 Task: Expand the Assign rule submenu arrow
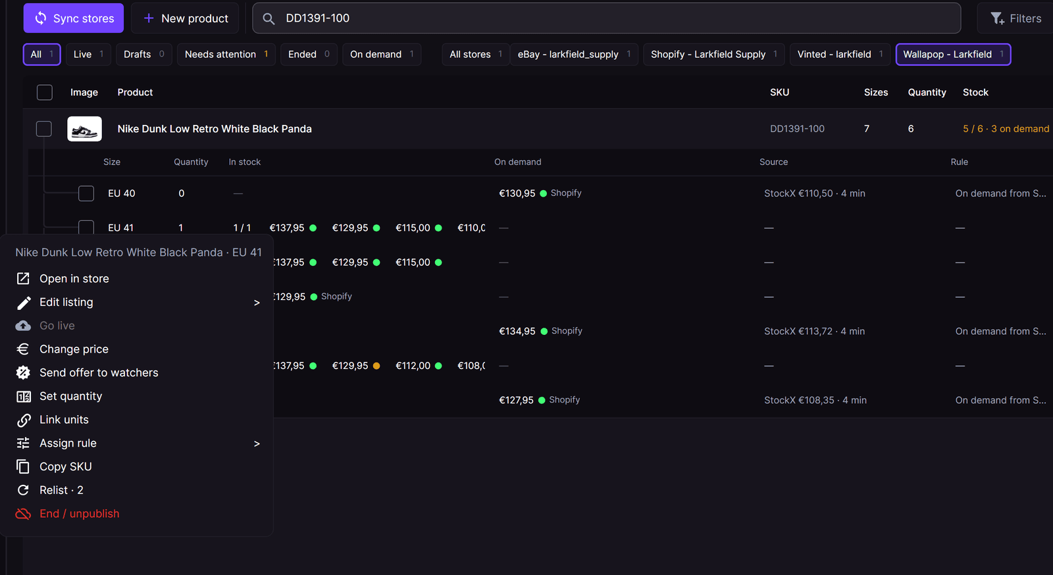(257, 443)
